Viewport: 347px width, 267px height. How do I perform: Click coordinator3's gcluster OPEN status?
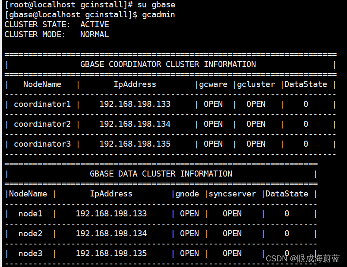tap(256, 144)
